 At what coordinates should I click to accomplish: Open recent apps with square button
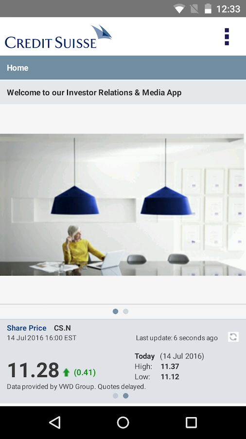point(191,422)
